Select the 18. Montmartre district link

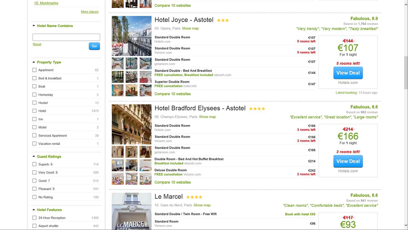tap(46, 3)
